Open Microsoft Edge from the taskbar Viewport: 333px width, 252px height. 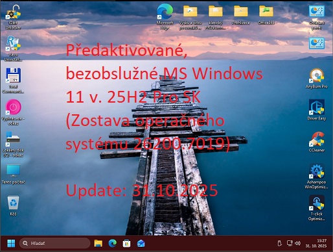click(x=112, y=244)
